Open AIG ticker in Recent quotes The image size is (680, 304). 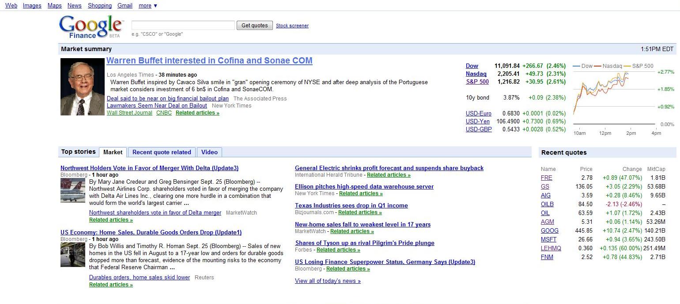click(x=546, y=196)
